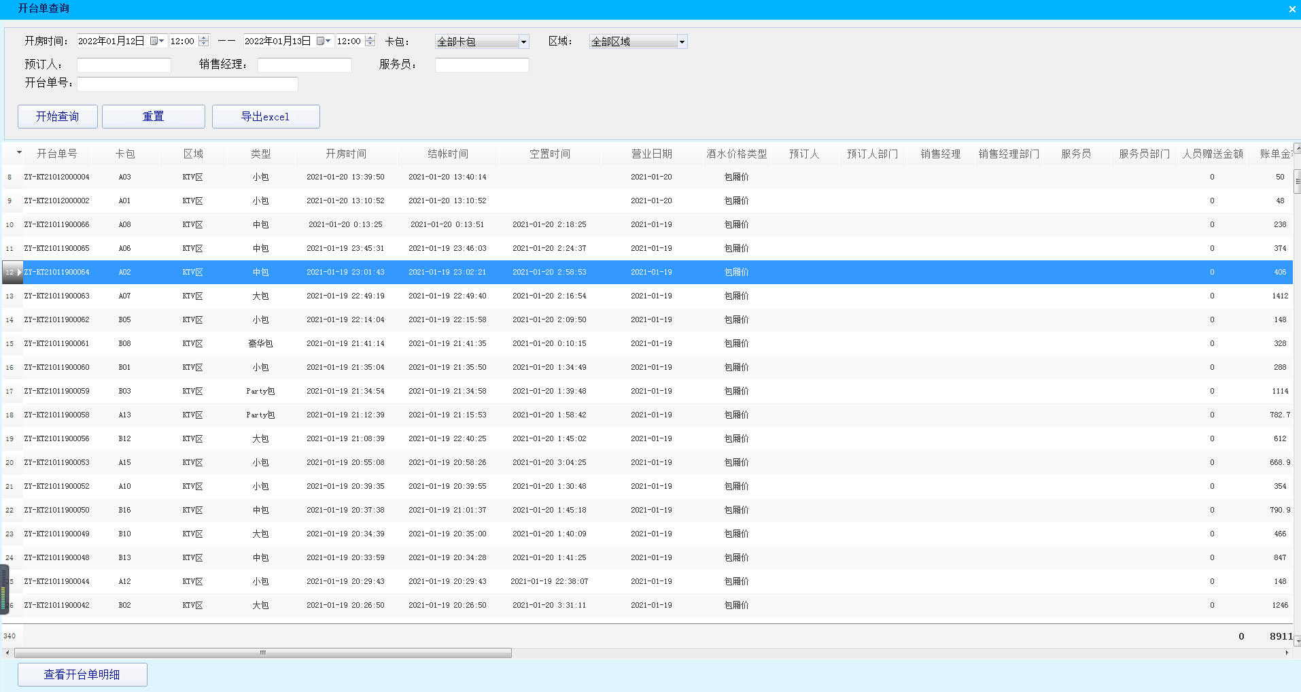This screenshot has height=692, width=1301.
Task: Sort by 营业日期 column header
Action: pyautogui.click(x=652, y=154)
